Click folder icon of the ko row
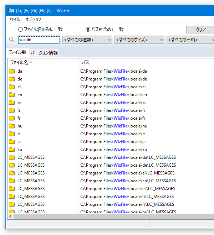Viewport: 214px width, 235px height. 12,150
